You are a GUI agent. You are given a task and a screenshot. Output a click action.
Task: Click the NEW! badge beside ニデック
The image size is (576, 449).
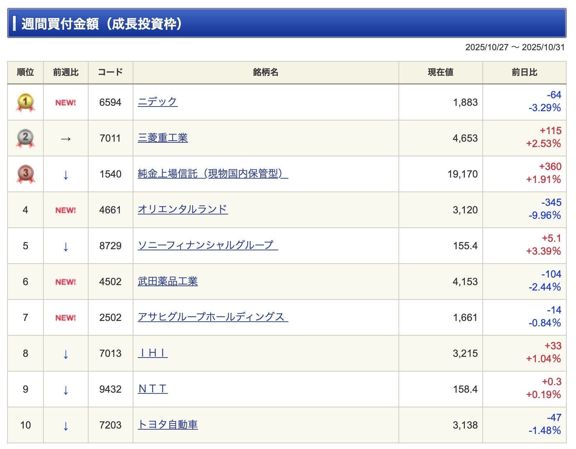click(66, 103)
